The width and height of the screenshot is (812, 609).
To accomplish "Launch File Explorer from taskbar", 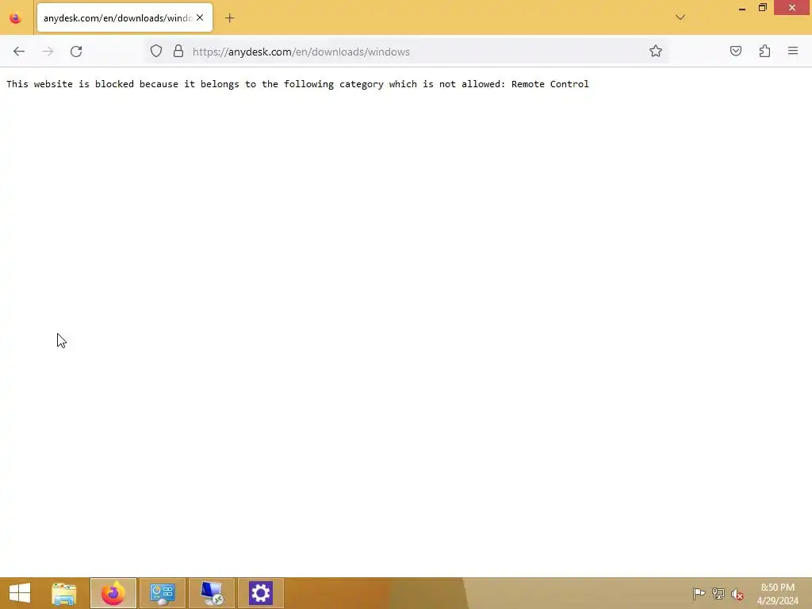I will [64, 593].
